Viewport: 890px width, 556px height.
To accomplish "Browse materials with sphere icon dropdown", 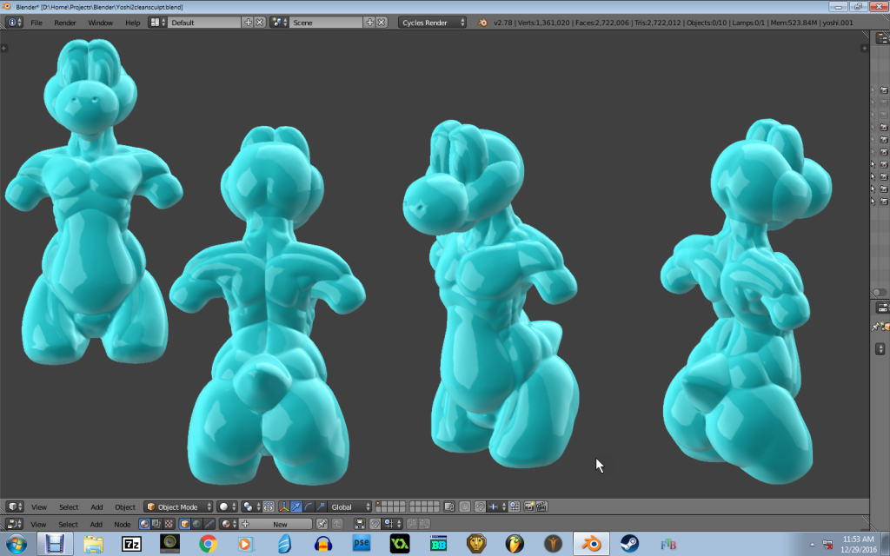I will coord(229,524).
